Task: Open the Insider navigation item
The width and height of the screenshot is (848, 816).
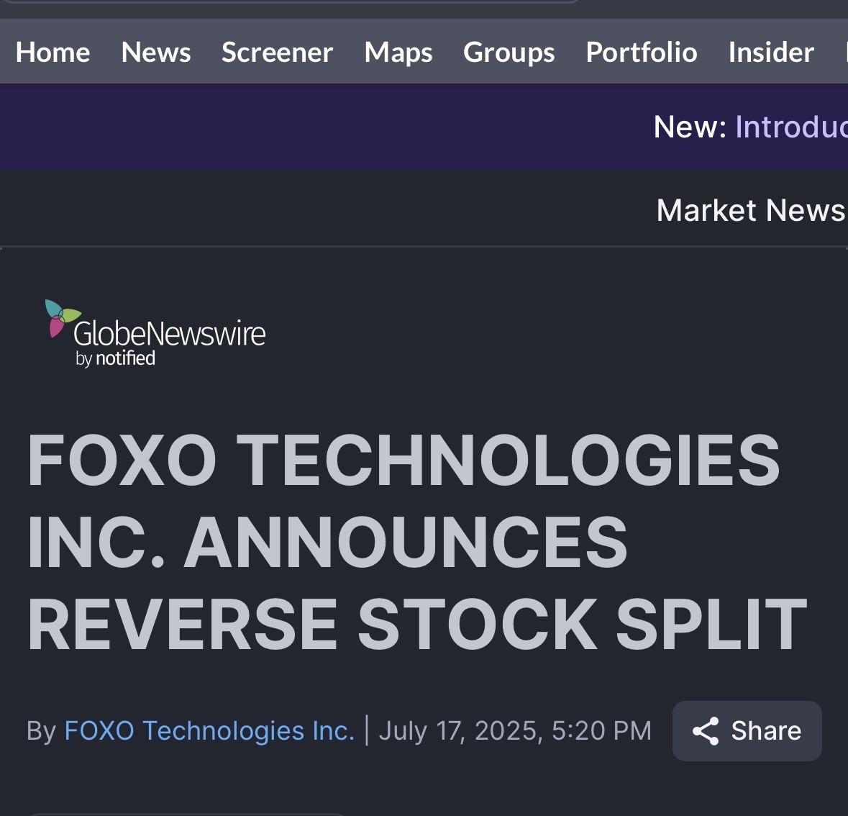Action: point(771,53)
